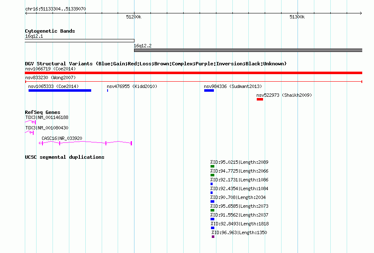Click the blue segment under %ID:90.708|Length:2034

212,201
